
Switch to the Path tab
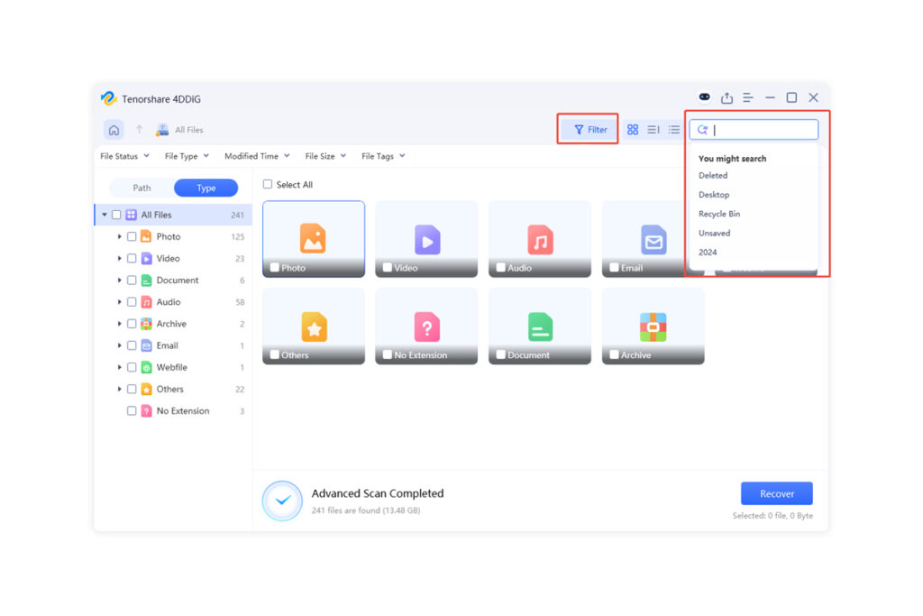tap(141, 188)
